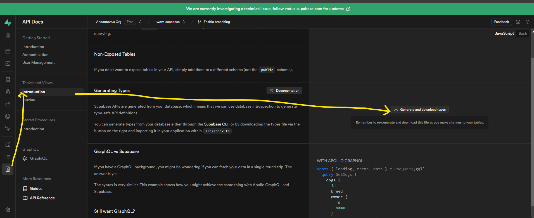534x218 pixels.
Task: Click the GraphQL vs Supabase heading
Action: (x=116, y=151)
